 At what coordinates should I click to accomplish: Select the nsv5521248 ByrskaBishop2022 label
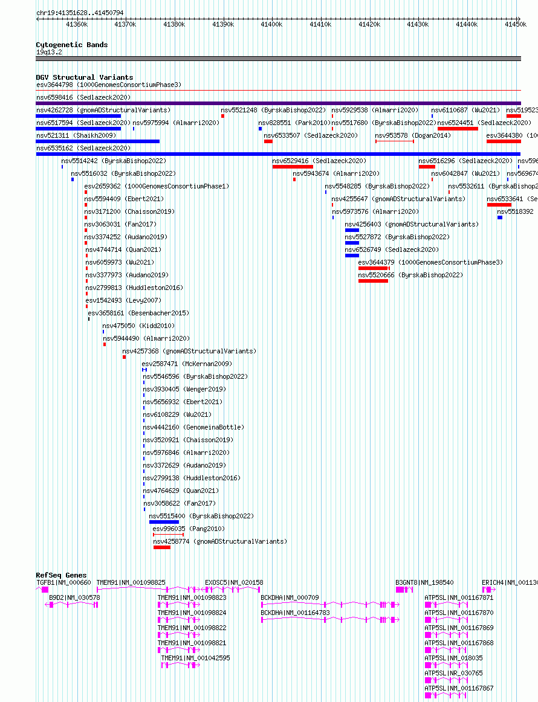tap(273, 110)
